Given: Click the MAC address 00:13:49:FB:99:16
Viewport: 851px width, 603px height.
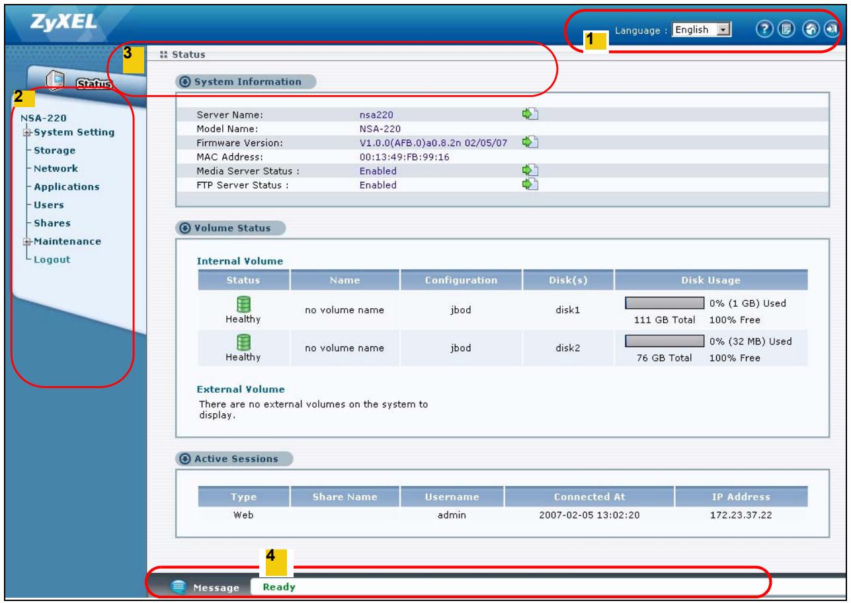Looking at the screenshot, I should (x=404, y=157).
